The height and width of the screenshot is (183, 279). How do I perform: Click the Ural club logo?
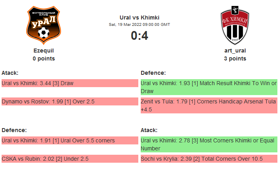44,25
